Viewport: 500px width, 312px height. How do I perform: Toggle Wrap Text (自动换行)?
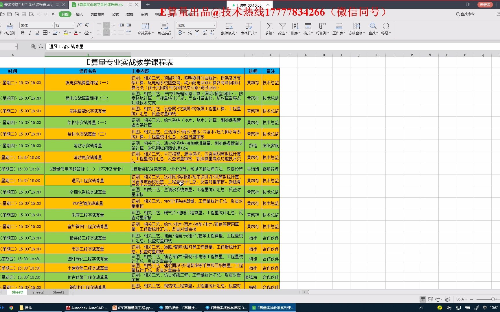(164, 29)
